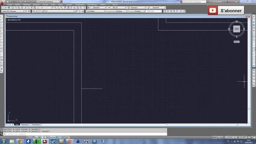Open the Layer Properties Manager icon
The height and width of the screenshot is (144, 256).
point(34,11)
